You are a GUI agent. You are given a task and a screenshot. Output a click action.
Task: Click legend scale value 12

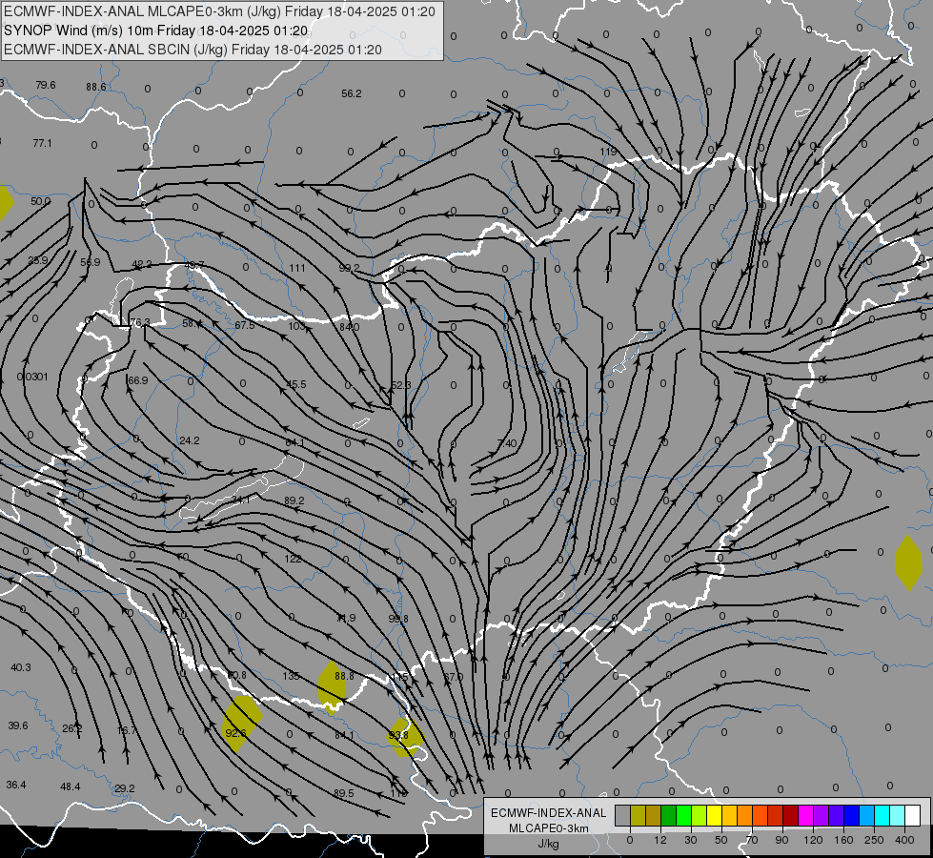660,840
